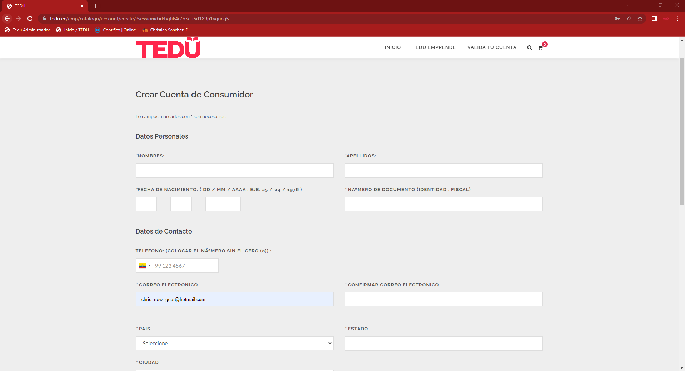Image resolution: width=685 pixels, height=371 pixels.
Task: Click the share page icon in address bar
Action: (x=629, y=19)
